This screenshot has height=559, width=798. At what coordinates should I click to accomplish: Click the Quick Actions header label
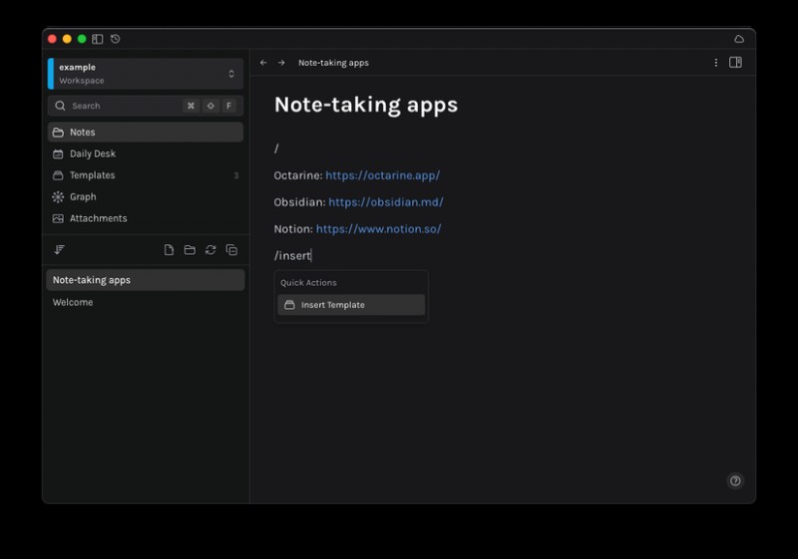[308, 283]
